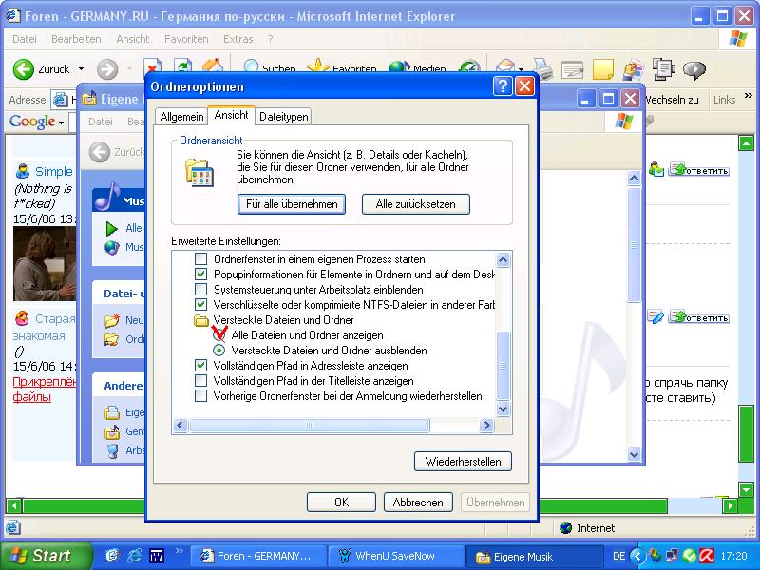The image size is (760, 570).
Task: Open the Google toolbar dropdown arrow
Action: [61, 122]
